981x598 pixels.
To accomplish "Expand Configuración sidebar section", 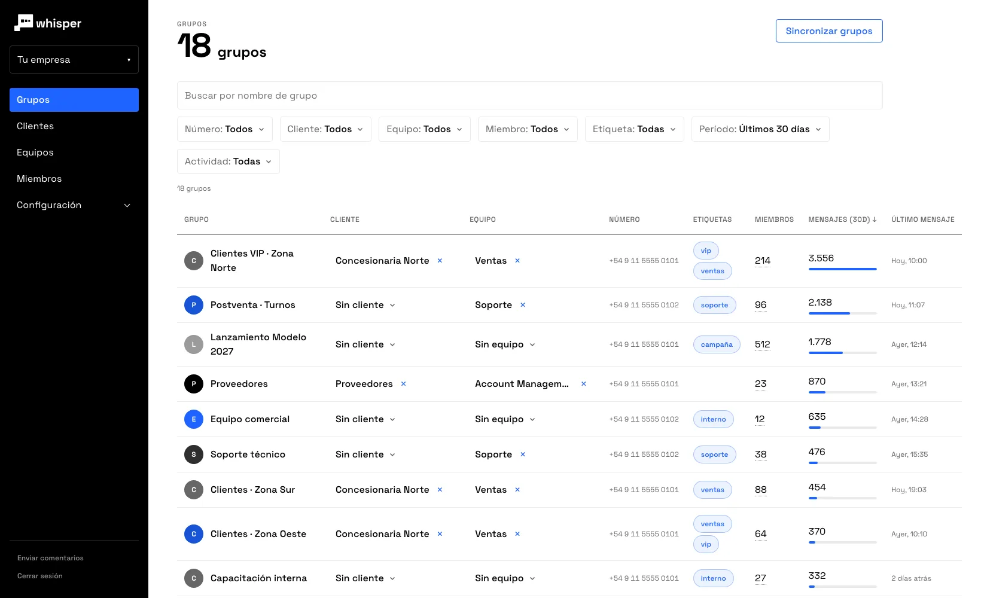I will pos(74,205).
